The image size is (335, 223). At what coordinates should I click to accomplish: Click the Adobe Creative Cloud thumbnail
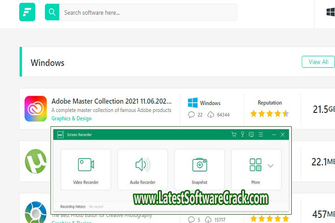(36, 109)
